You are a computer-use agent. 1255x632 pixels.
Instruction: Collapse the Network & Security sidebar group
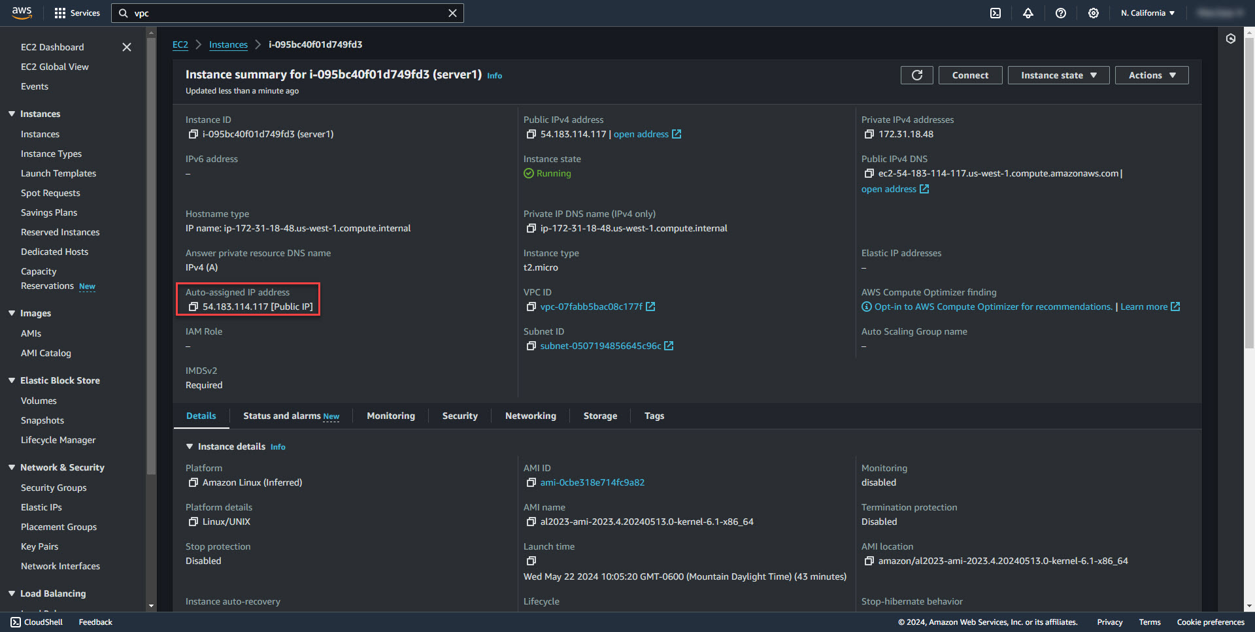coord(12,467)
